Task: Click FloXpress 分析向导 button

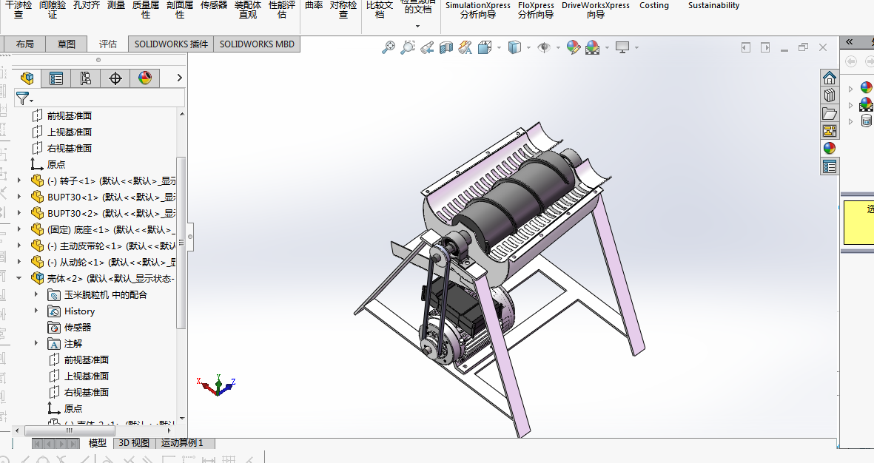Action: pos(536,10)
